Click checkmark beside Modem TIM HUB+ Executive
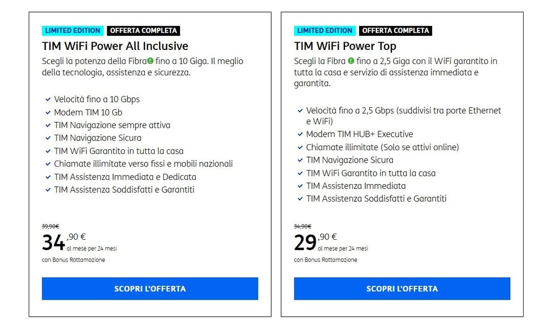This screenshot has height=324, width=533. pyautogui.click(x=300, y=134)
